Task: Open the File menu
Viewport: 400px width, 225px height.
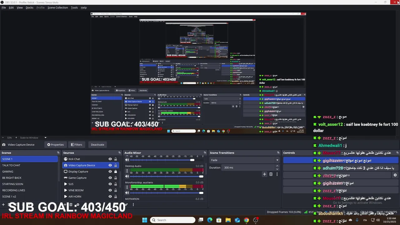Action: coord(4,7)
